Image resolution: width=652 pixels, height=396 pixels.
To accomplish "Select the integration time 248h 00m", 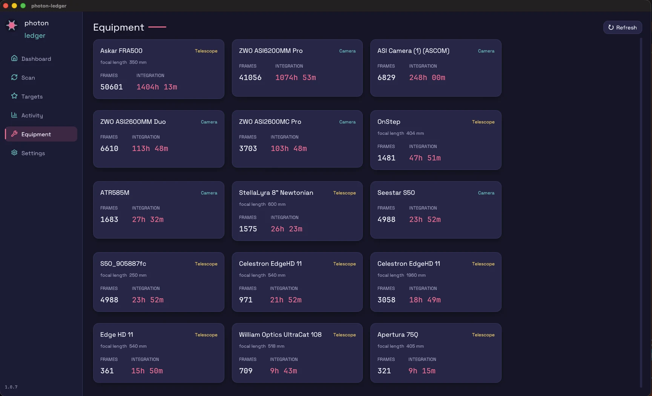I will click(427, 77).
